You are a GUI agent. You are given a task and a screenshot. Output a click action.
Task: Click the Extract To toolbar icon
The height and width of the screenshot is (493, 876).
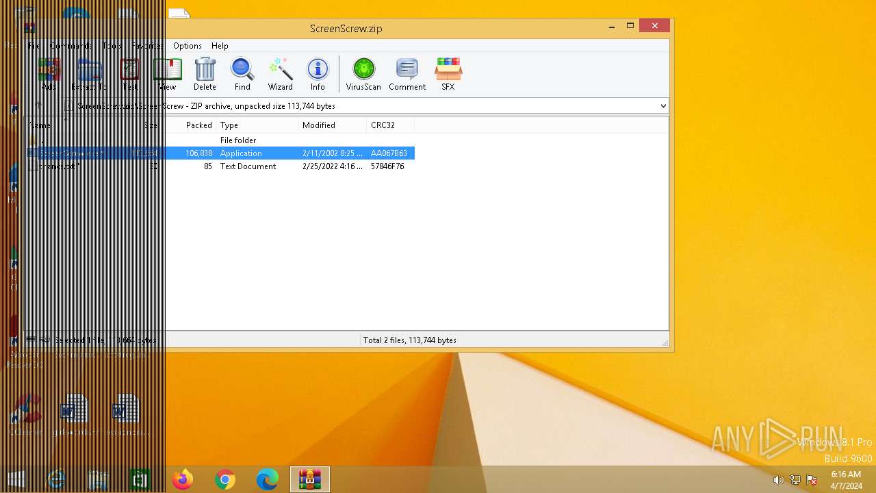(x=89, y=74)
